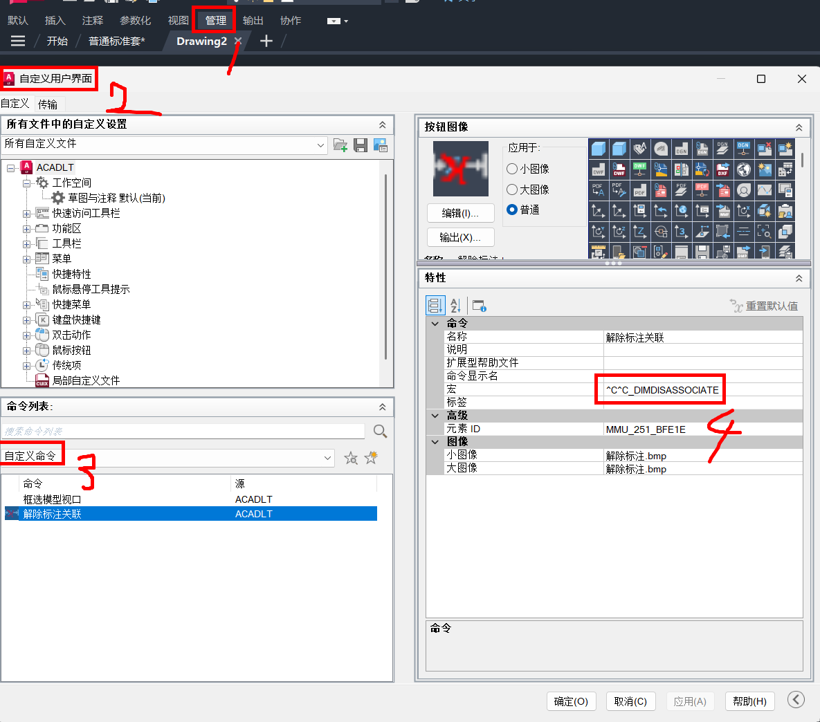The height and width of the screenshot is (722, 820).
Task: Open the 所有自定义文件 dropdown
Action: pos(320,145)
